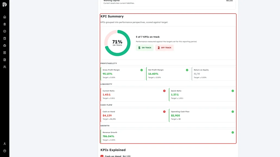This screenshot has height=157, width=280.
Task: Open the receipt icon in sidebar
Action: point(5,53)
